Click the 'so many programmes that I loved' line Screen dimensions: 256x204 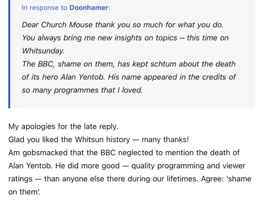pos(82,90)
